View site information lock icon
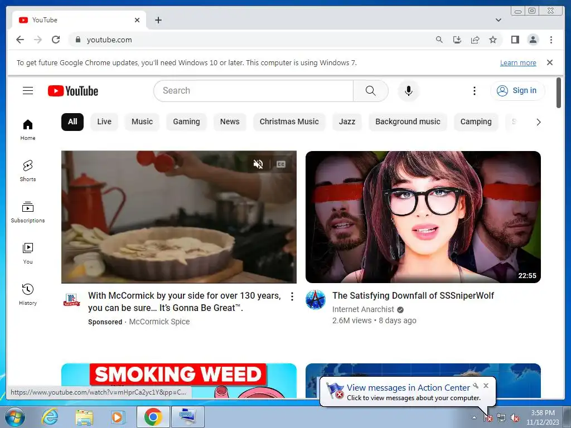 (x=78, y=40)
